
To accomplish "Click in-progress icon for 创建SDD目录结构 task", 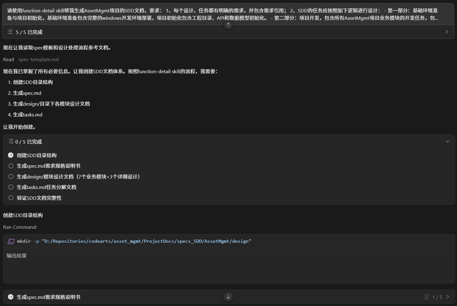I will point(11,155).
